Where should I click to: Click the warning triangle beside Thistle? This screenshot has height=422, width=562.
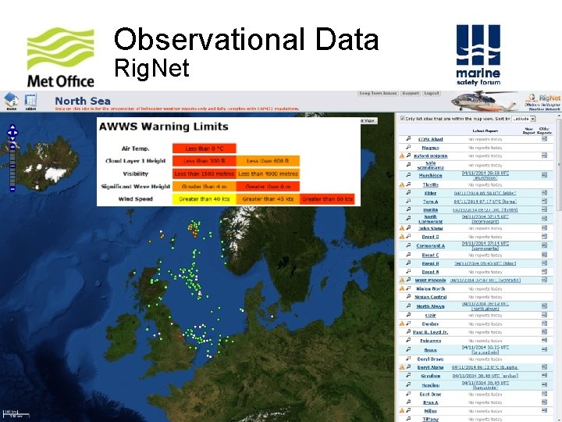402,184
